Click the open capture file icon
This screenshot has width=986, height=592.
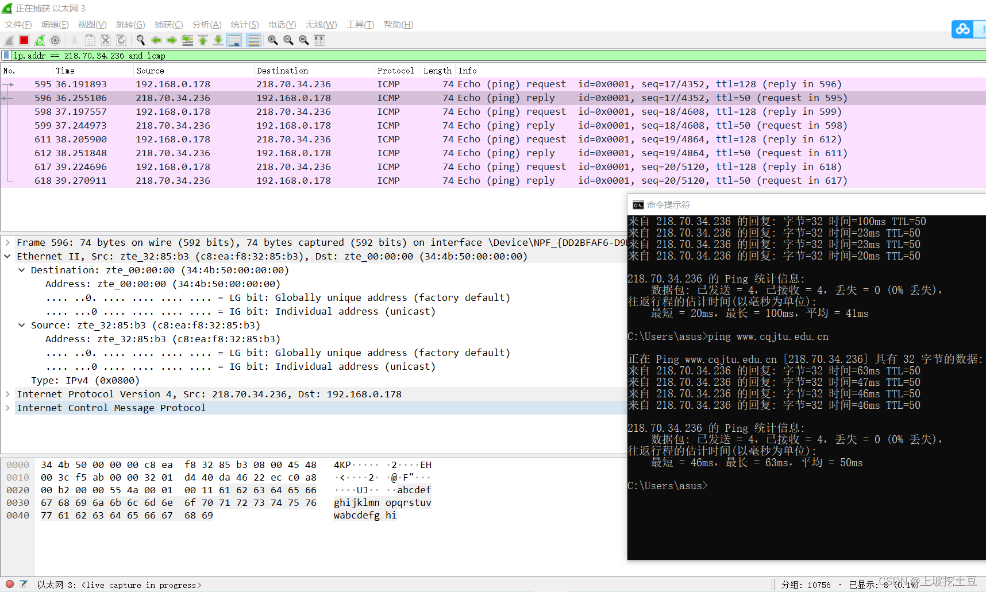[74, 40]
